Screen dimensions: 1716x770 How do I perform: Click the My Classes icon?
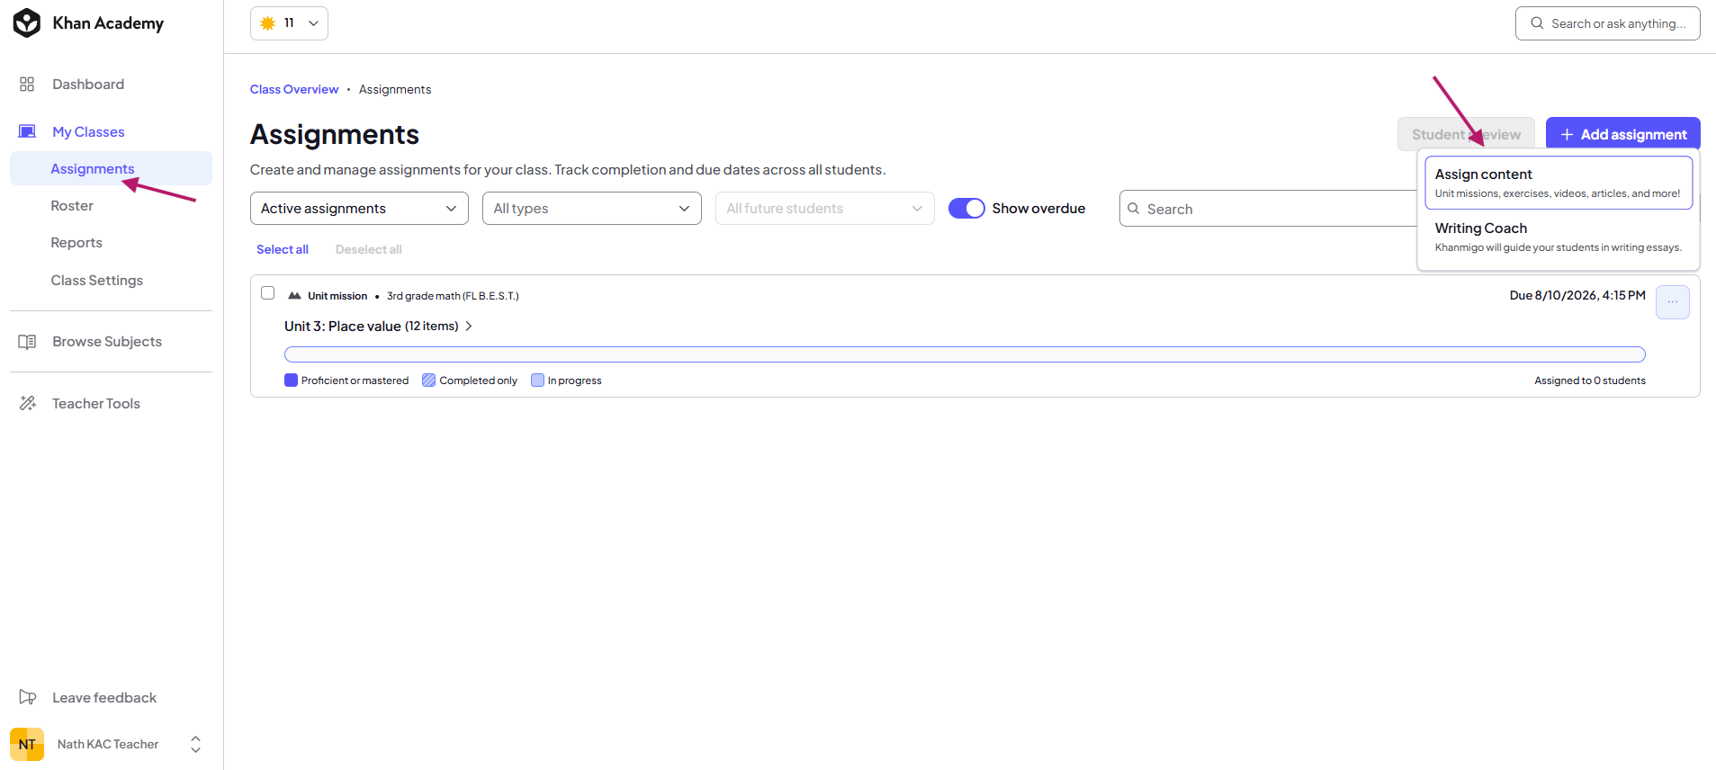coord(27,131)
